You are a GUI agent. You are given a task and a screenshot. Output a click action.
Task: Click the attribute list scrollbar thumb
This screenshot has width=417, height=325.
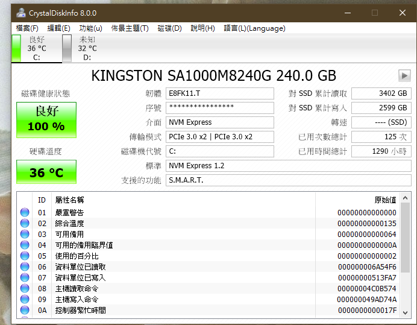click(406, 238)
